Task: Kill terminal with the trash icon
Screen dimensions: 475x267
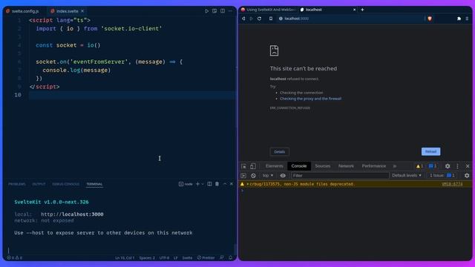Action: pos(217,184)
